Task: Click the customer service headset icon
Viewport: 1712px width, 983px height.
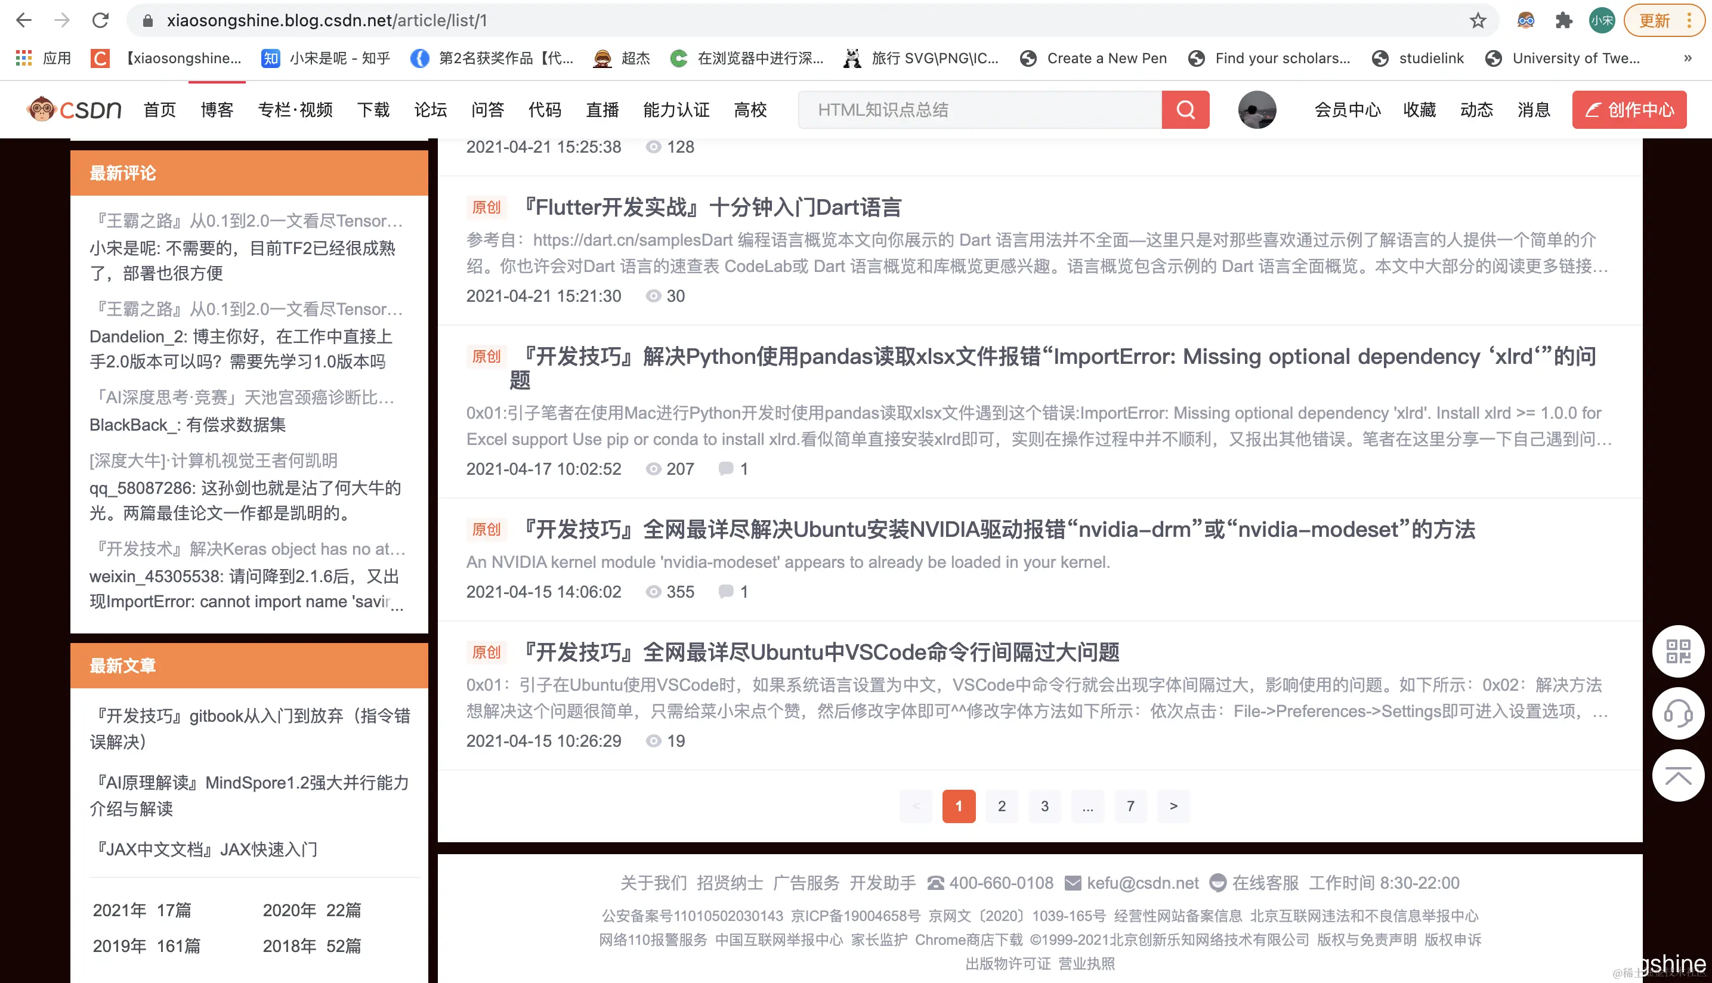Action: (x=1677, y=713)
